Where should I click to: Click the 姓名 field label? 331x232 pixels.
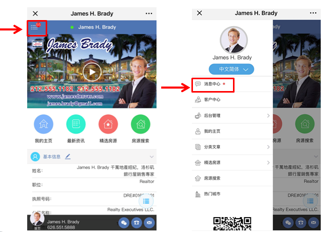click(x=37, y=171)
